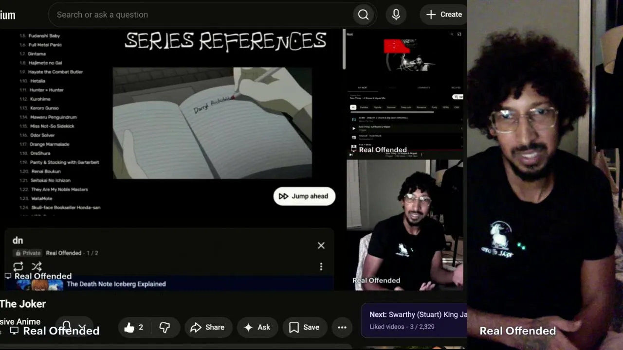Image resolution: width=623 pixels, height=350 pixels.
Task: Click the magnifier search button
Action: click(x=363, y=15)
